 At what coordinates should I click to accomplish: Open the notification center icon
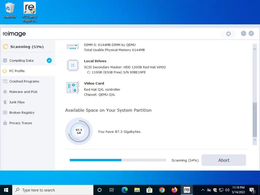click(252, 190)
